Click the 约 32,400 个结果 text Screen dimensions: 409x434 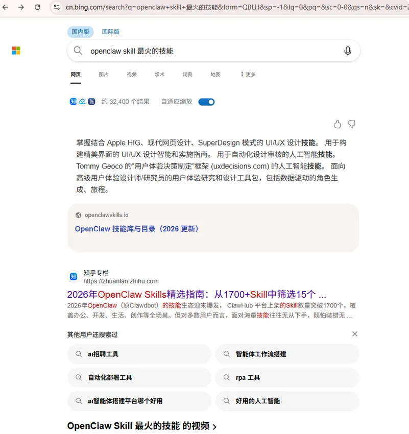pyautogui.click(x=126, y=102)
